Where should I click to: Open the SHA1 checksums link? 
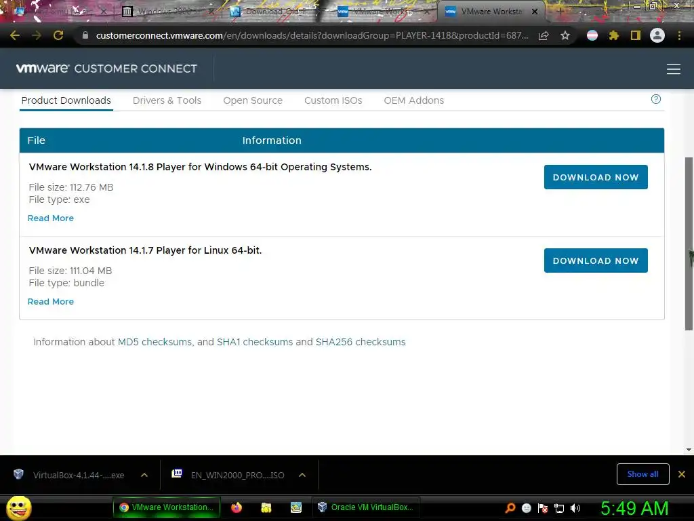coord(255,342)
